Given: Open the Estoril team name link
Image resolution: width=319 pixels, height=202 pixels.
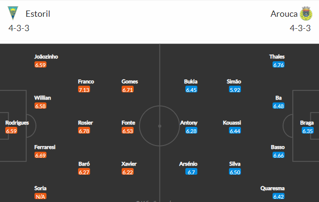Looking at the screenshot, I should (38, 13).
